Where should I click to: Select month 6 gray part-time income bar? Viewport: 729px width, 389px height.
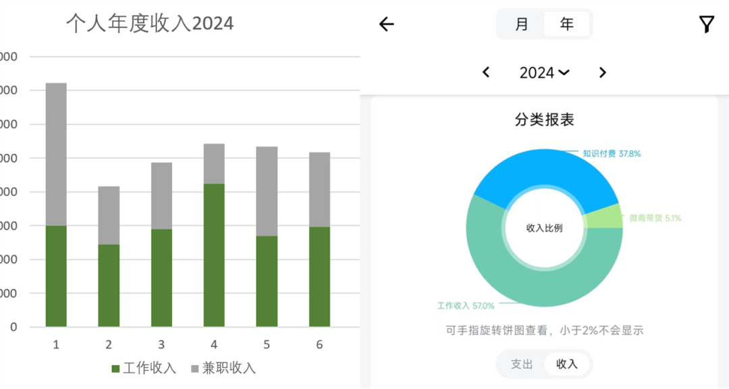tap(319, 190)
